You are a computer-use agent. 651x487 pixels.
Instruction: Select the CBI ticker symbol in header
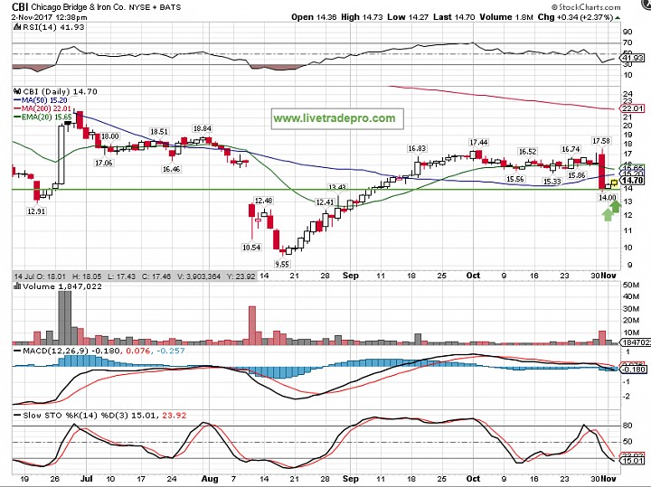point(20,6)
